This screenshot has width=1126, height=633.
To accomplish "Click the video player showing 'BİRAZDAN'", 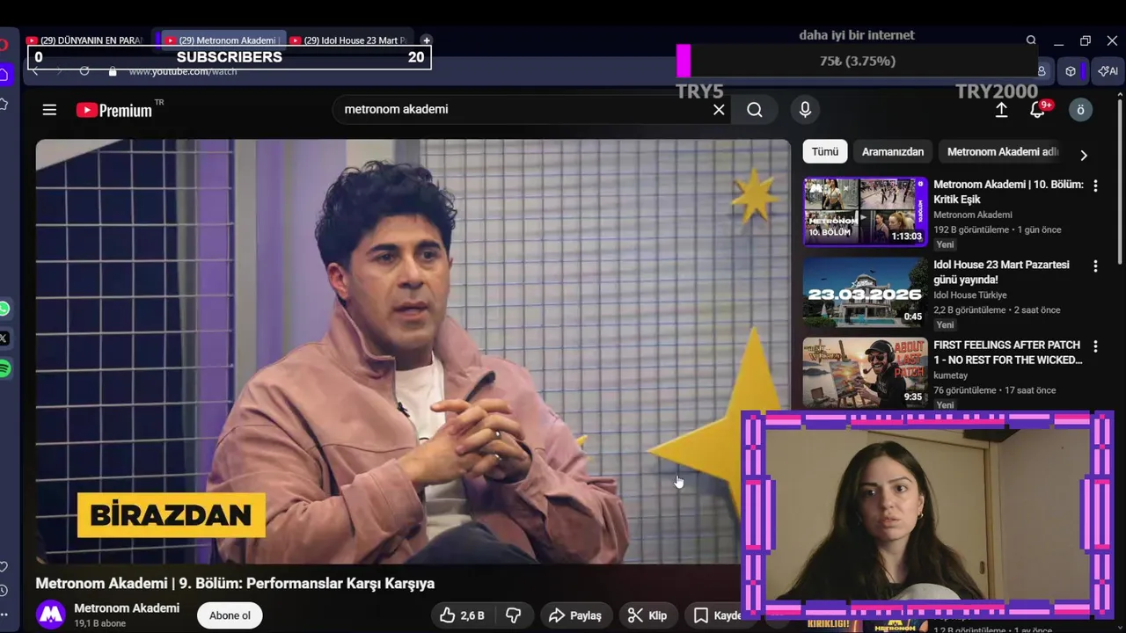I will tap(413, 352).
